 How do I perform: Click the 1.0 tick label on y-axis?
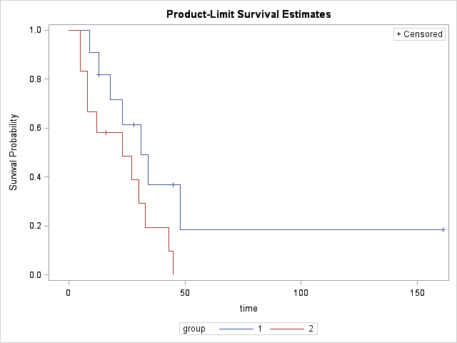click(x=34, y=30)
